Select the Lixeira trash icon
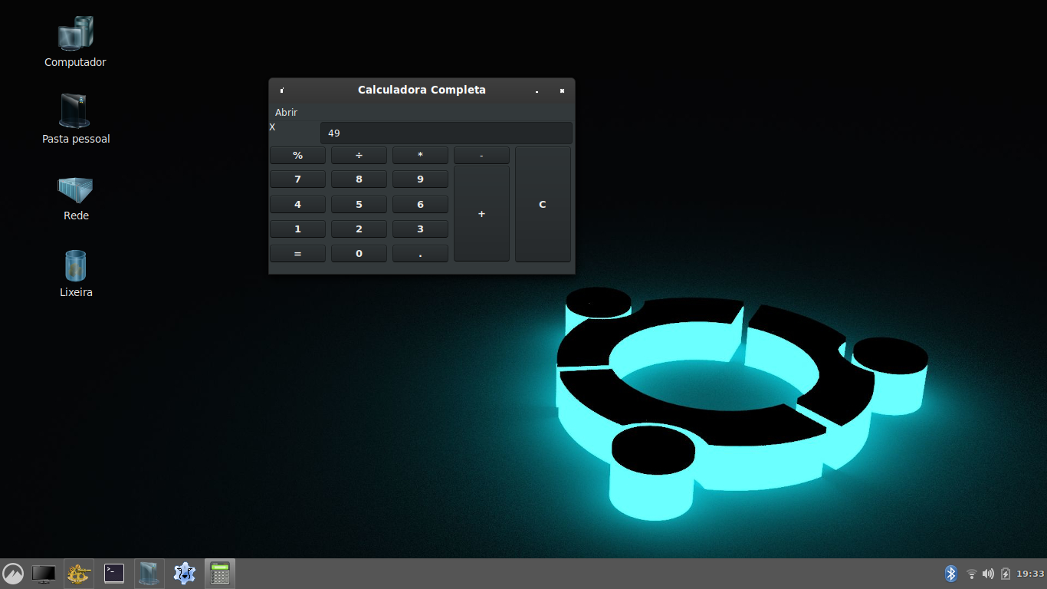This screenshot has width=1047, height=589. pos(76,274)
